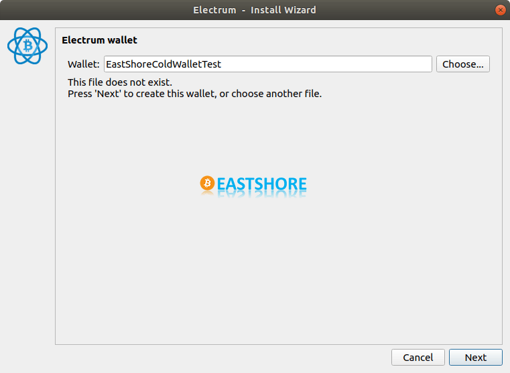Select the 'Electrum wallet' heading text
The image size is (510, 373).
tap(100, 40)
